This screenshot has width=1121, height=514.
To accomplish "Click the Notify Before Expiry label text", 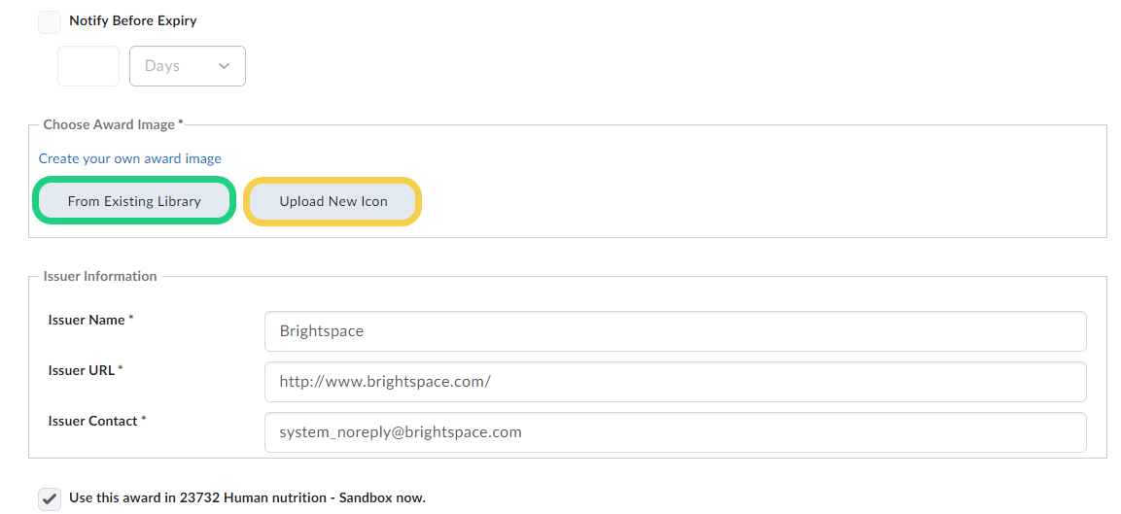I will tap(133, 20).
